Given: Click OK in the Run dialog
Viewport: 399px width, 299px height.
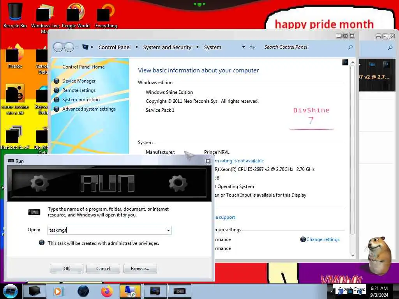Looking at the screenshot, I should point(66,269).
